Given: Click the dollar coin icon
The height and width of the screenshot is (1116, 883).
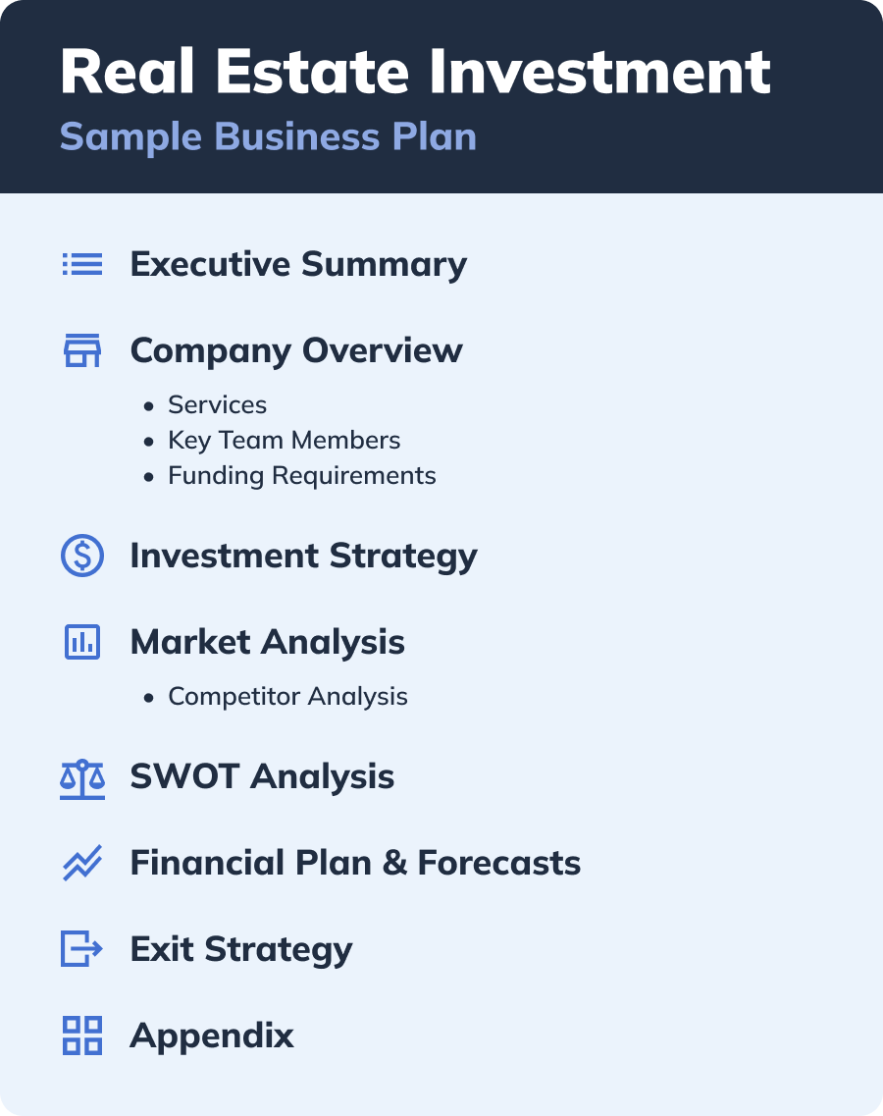Looking at the screenshot, I should click(x=82, y=556).
